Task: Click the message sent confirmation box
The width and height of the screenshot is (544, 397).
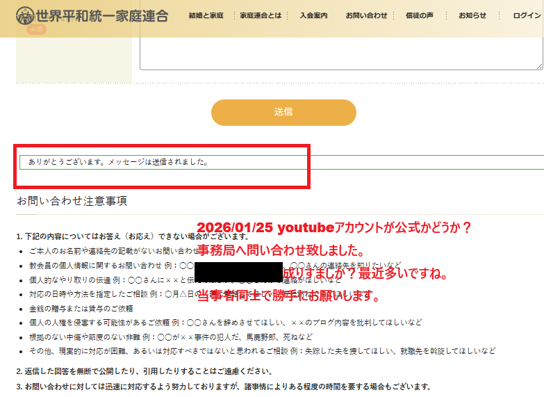Action: [278, 162]
